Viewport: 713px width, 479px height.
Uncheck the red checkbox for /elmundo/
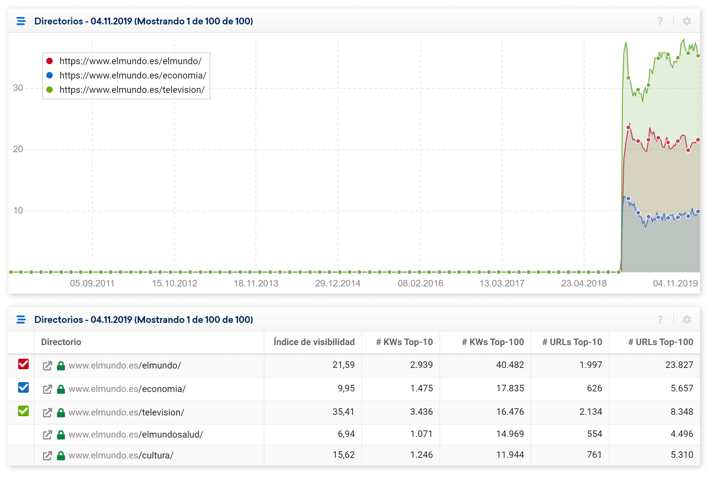click(23, 364)
